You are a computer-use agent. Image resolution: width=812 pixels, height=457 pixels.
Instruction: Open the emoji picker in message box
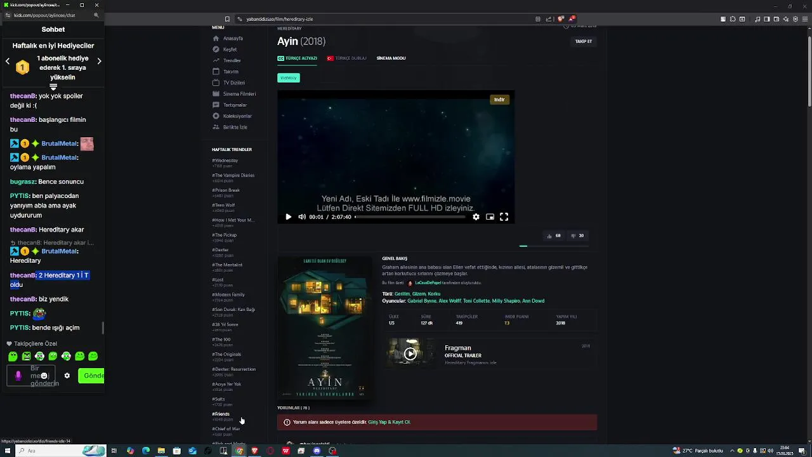click(44, 376)
